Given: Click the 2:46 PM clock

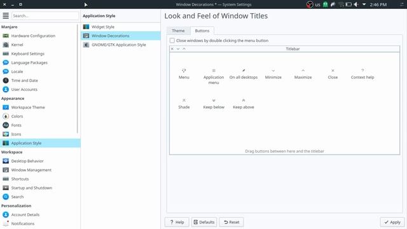Looking at the screenshot, I should [378, 4].
